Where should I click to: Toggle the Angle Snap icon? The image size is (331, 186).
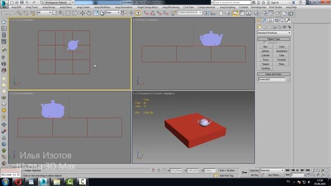click(x=153, y=13)
